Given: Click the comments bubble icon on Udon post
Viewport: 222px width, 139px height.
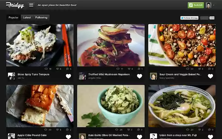Looking at the screenshot, I should coord(210,130).
